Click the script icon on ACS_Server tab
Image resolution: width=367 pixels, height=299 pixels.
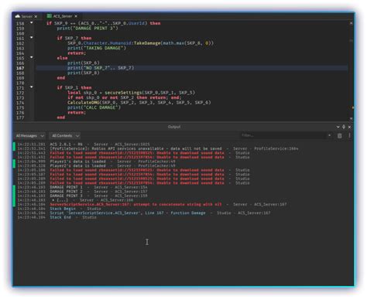tap(49, 16)
